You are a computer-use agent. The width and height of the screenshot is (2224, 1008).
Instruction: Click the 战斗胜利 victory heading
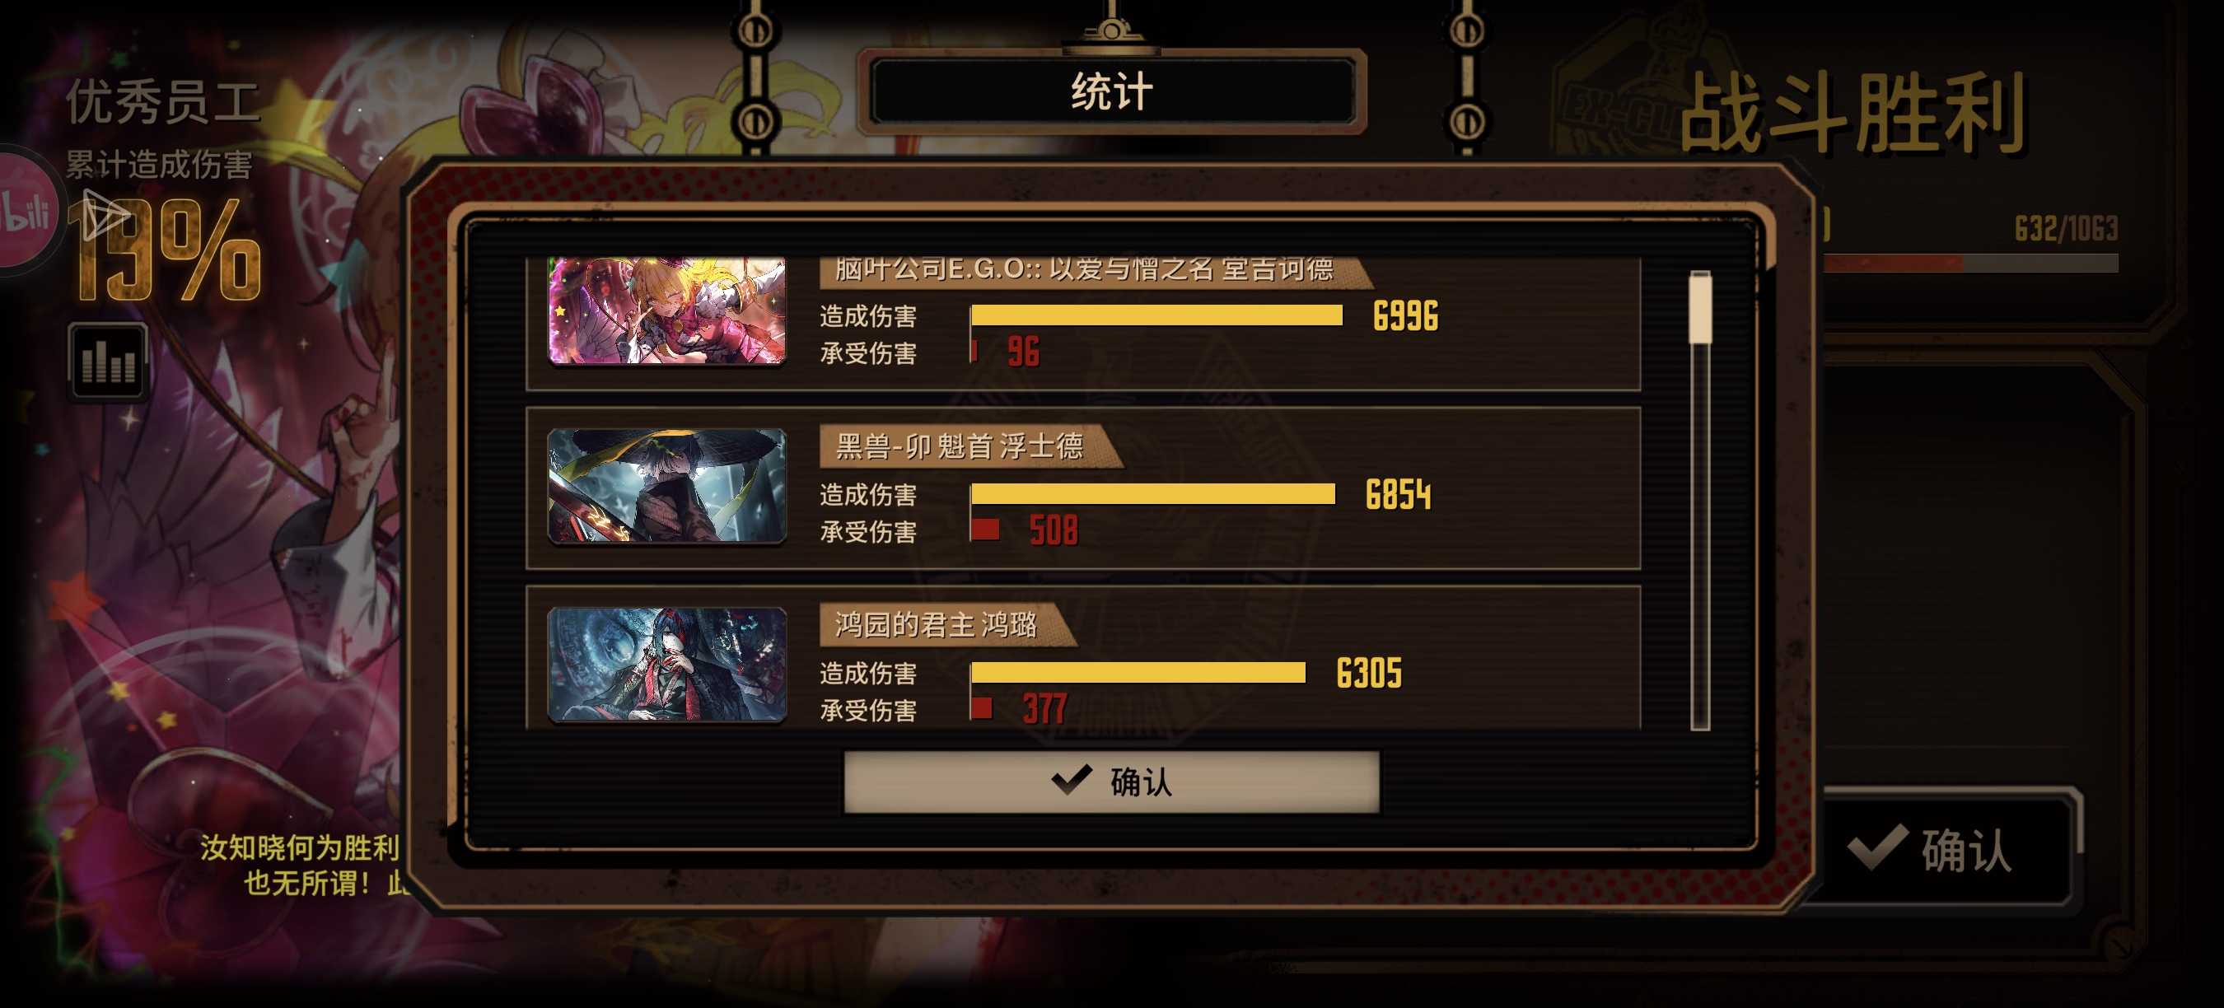1852,113
